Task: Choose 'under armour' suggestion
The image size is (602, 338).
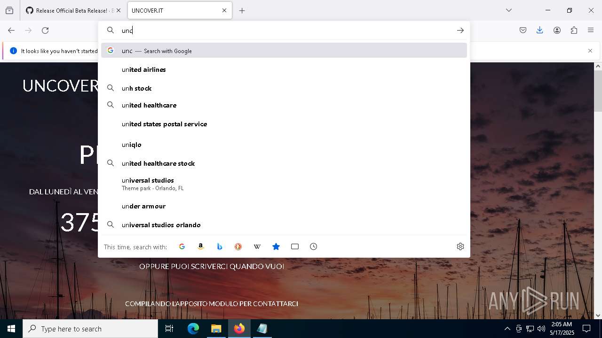Action: pyautogui.click(x=284, y=206)
